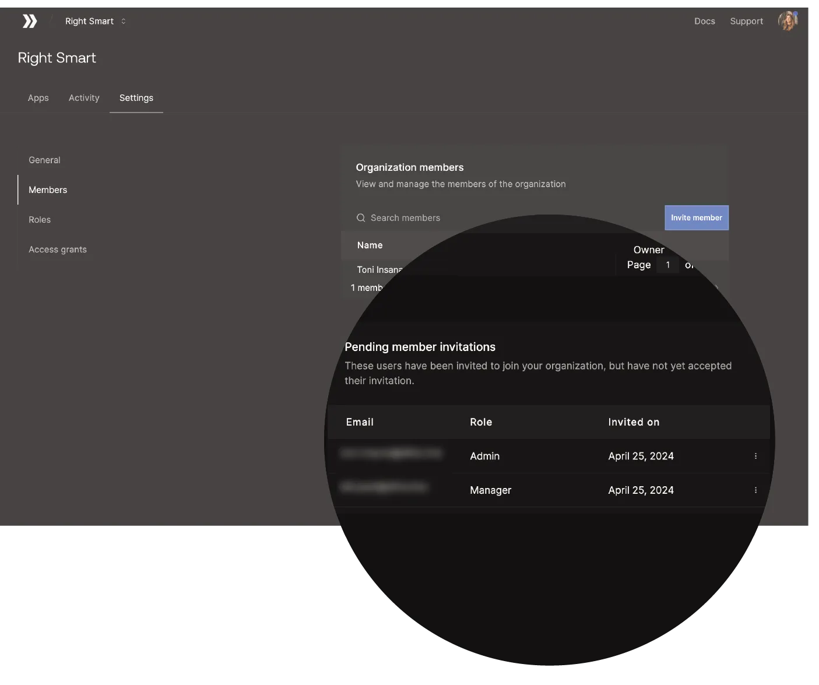This screenshot has width=819, height=685.
Task: Click the Name column header
Action: point(370,245)
